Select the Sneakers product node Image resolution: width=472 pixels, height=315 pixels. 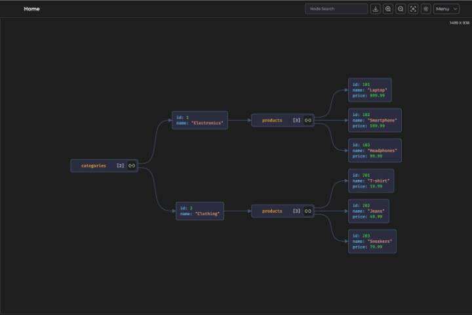pyautogui.click(x=372, y=241)
